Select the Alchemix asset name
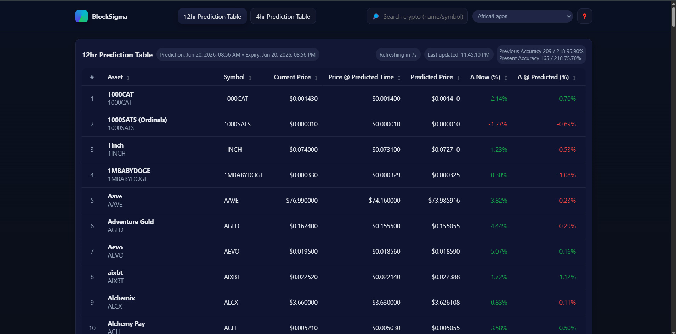Viewport: 676px width, 334px height. pos(121,298)
